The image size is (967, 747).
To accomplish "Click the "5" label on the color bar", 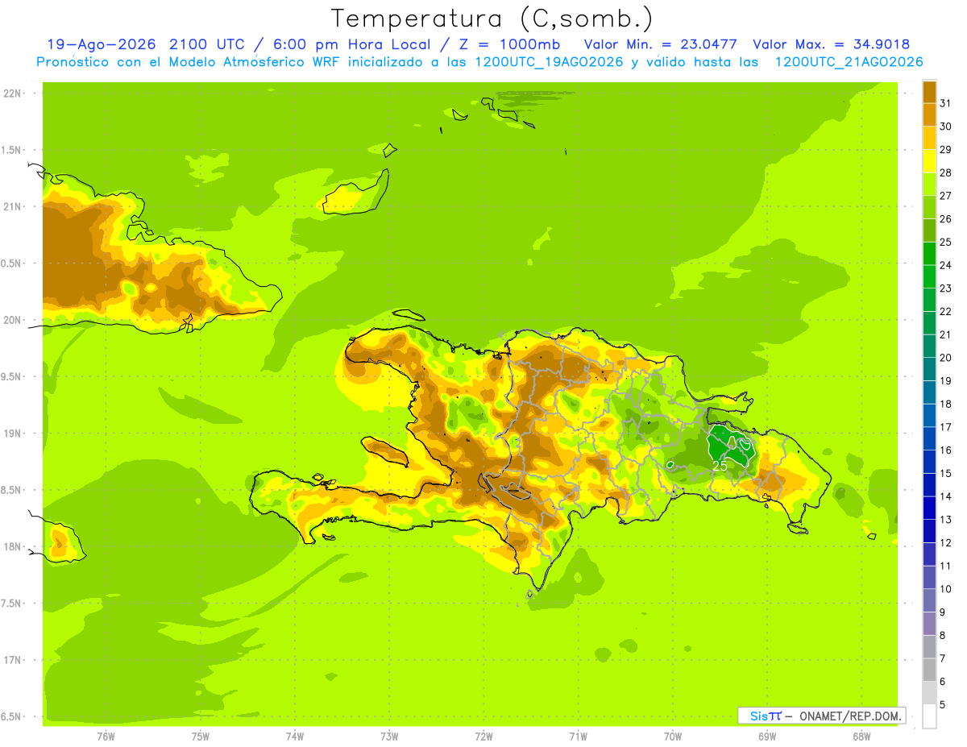I will (943, 704).
